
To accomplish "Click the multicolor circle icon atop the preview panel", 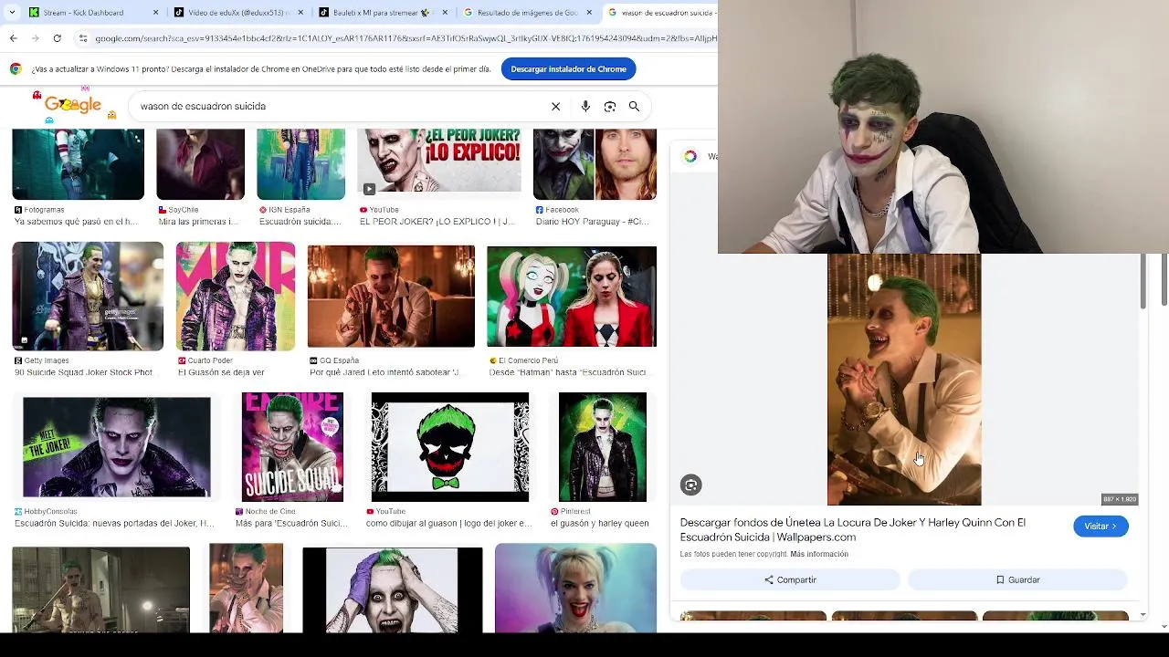I will pyautogui.click(x=690, y=157).
